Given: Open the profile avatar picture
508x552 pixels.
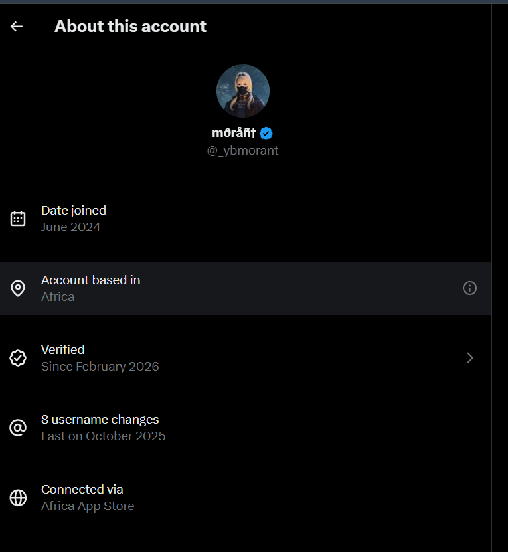Looking at the screenshot, I should pos(243,91).
